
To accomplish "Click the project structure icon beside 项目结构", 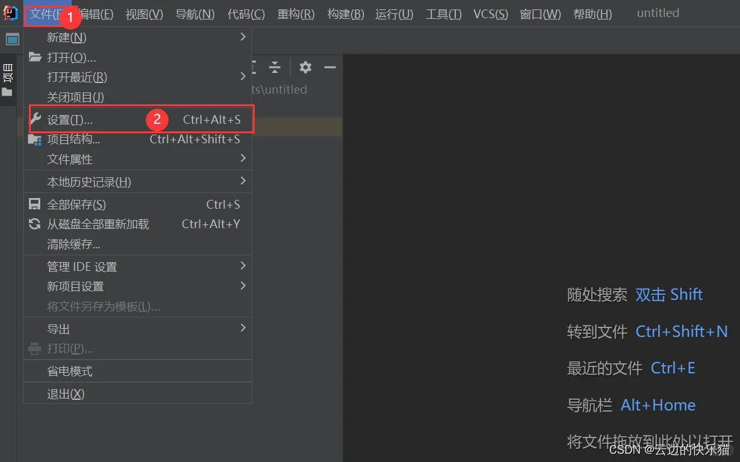I will 36,139.
